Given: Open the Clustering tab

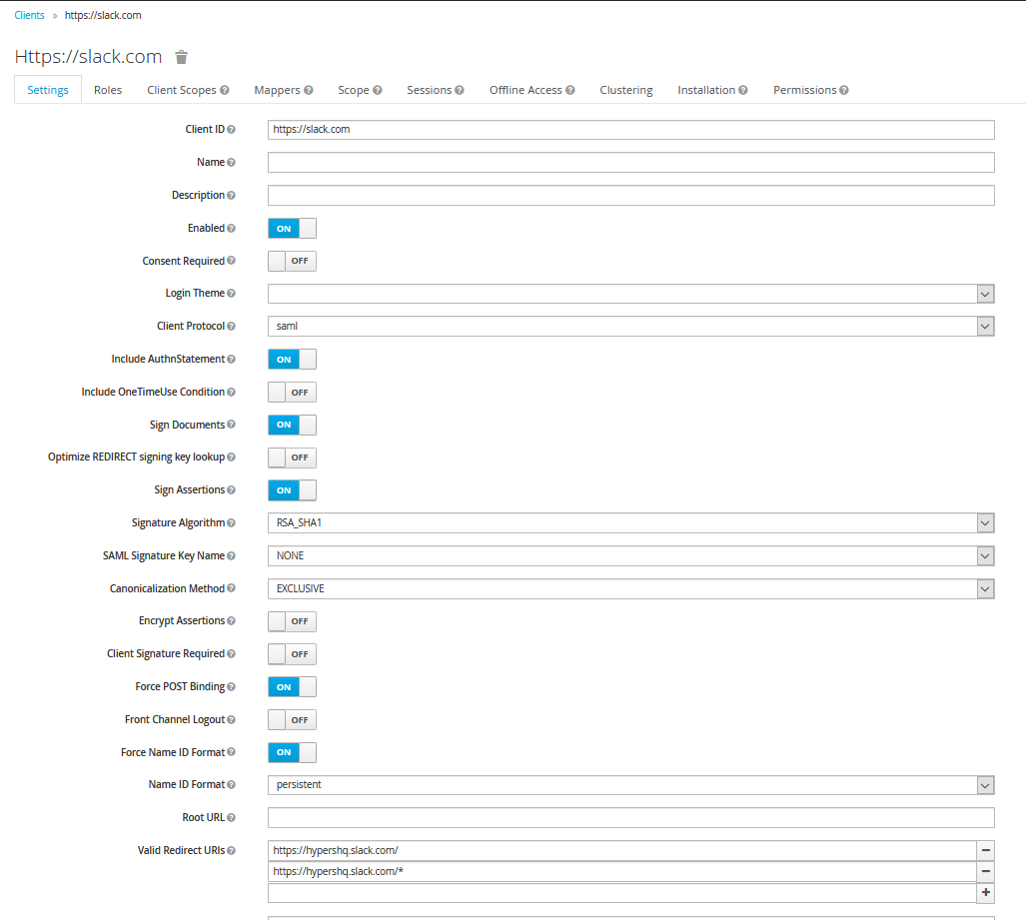Looking at the screenshot, I should [626, 90].
